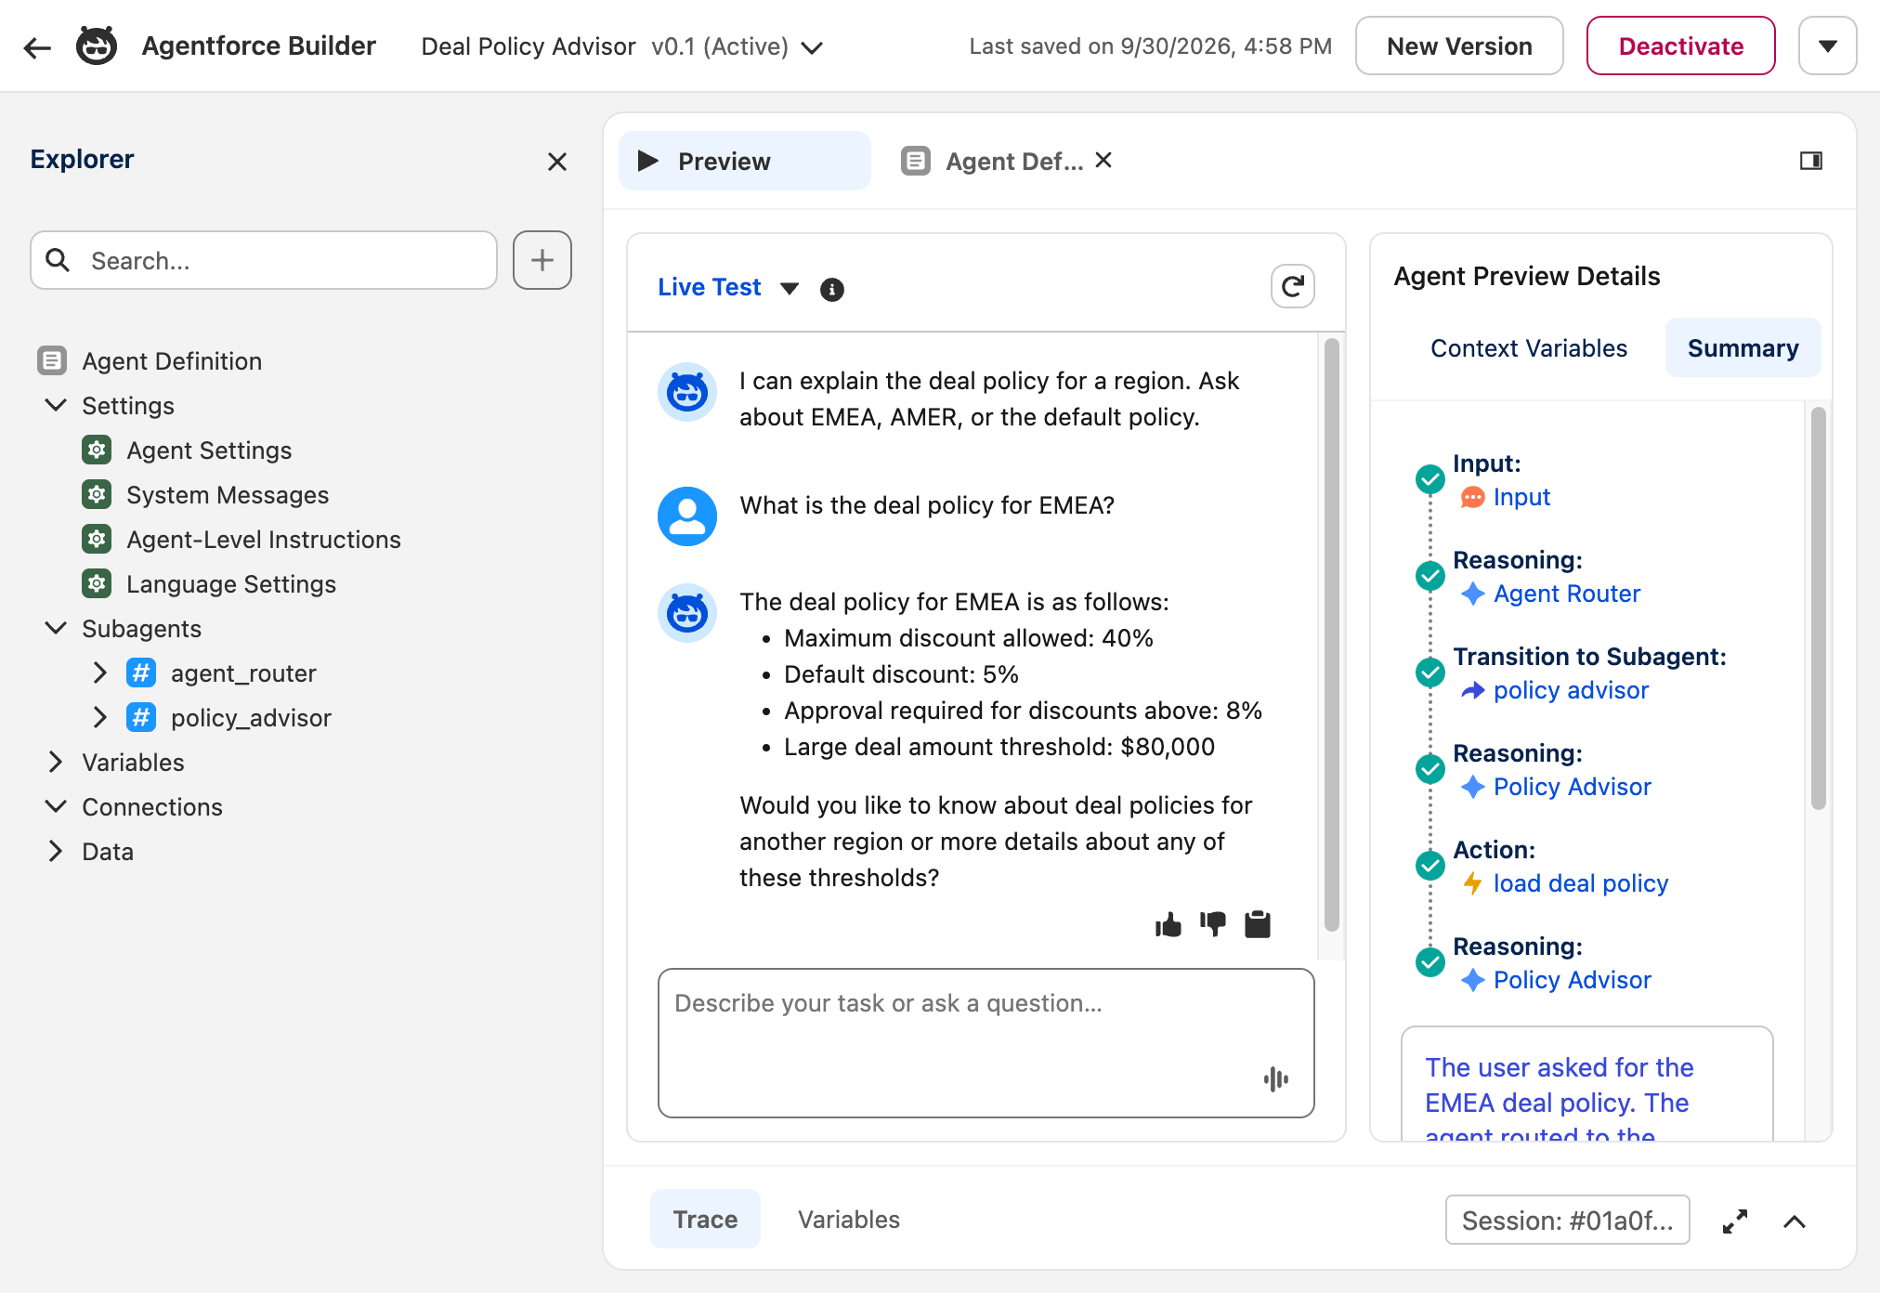The width and height of the screenshot is (1880, 1293).
Task: Click the message input box
Action: pos(986,1042)
